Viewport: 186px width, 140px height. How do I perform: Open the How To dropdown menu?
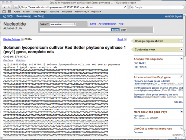(x=38, y=16)
